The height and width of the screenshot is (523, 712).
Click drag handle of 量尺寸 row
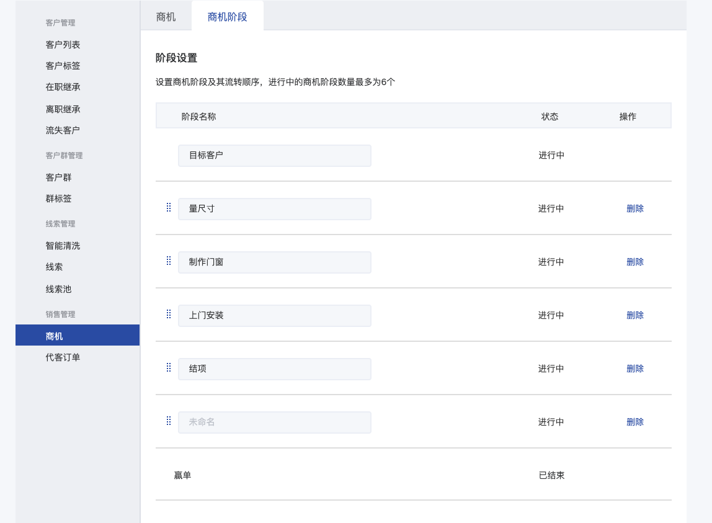click(169, 208)
